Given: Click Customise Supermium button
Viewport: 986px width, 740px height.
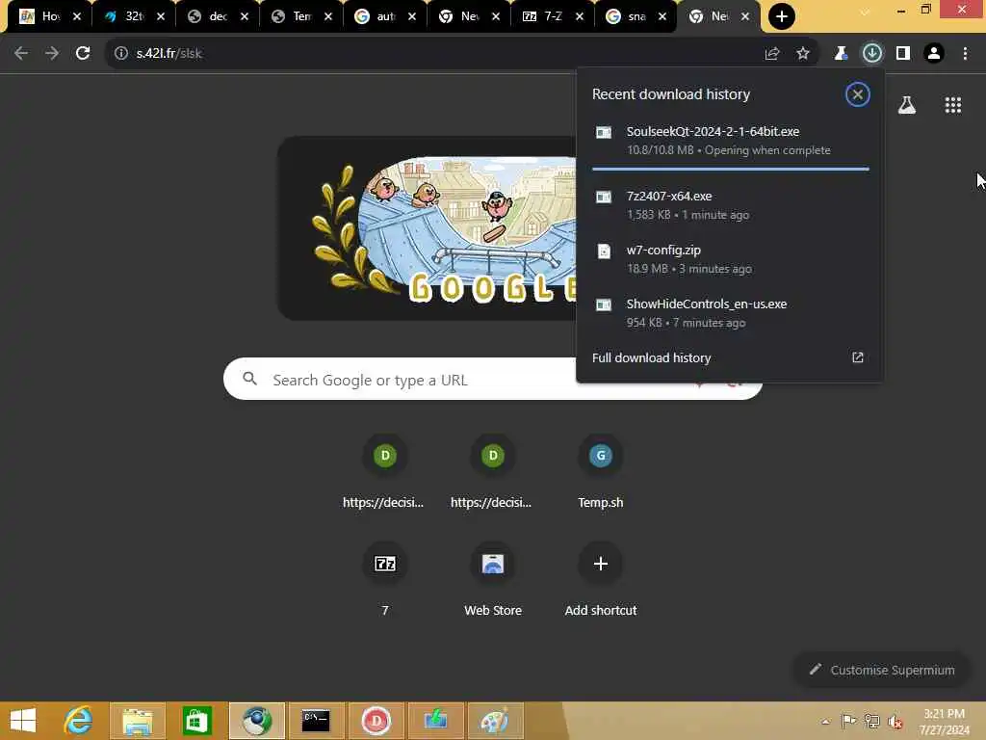Looking at the screenshot, I should (882, 670).
